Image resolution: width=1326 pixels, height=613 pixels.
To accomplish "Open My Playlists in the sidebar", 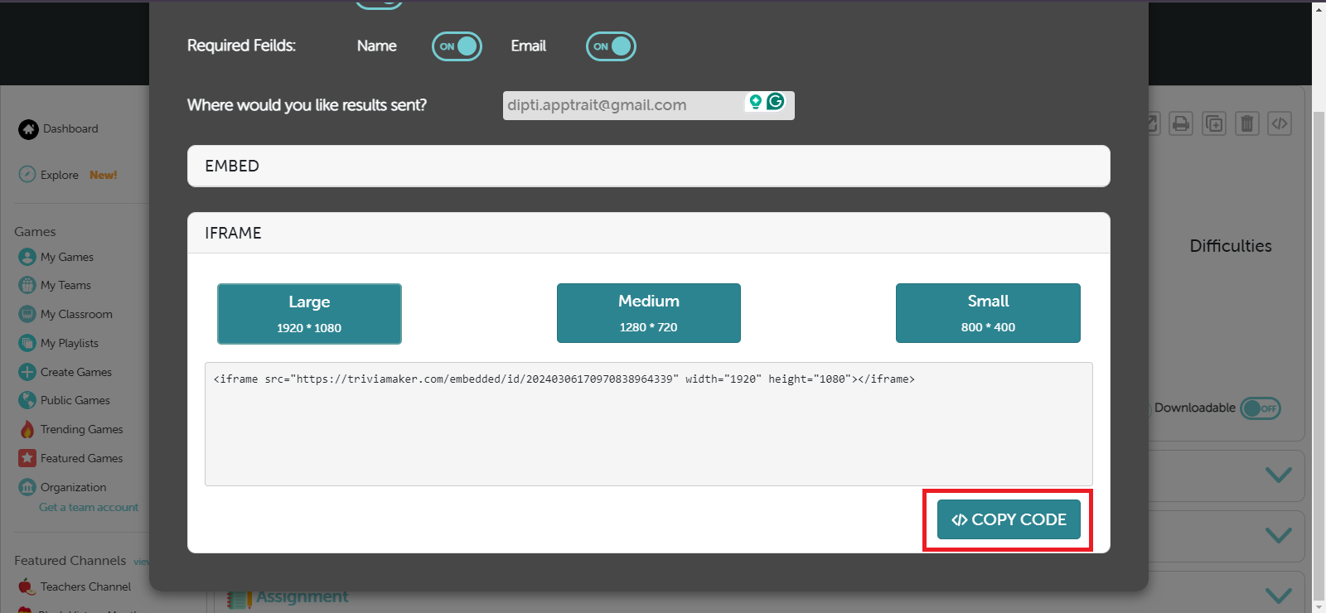I will click(x=70, y=343).
